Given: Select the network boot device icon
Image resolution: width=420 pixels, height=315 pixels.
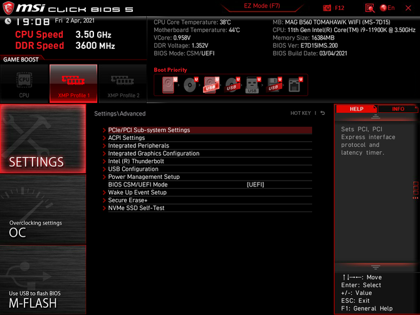Looking at the screenshot, I should (295, 85).
